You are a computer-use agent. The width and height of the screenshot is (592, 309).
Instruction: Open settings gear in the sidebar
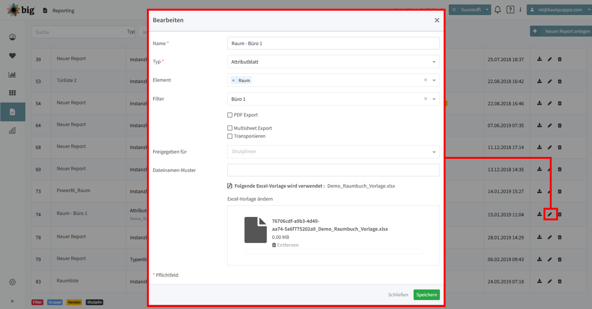click(x=13, y=282)
